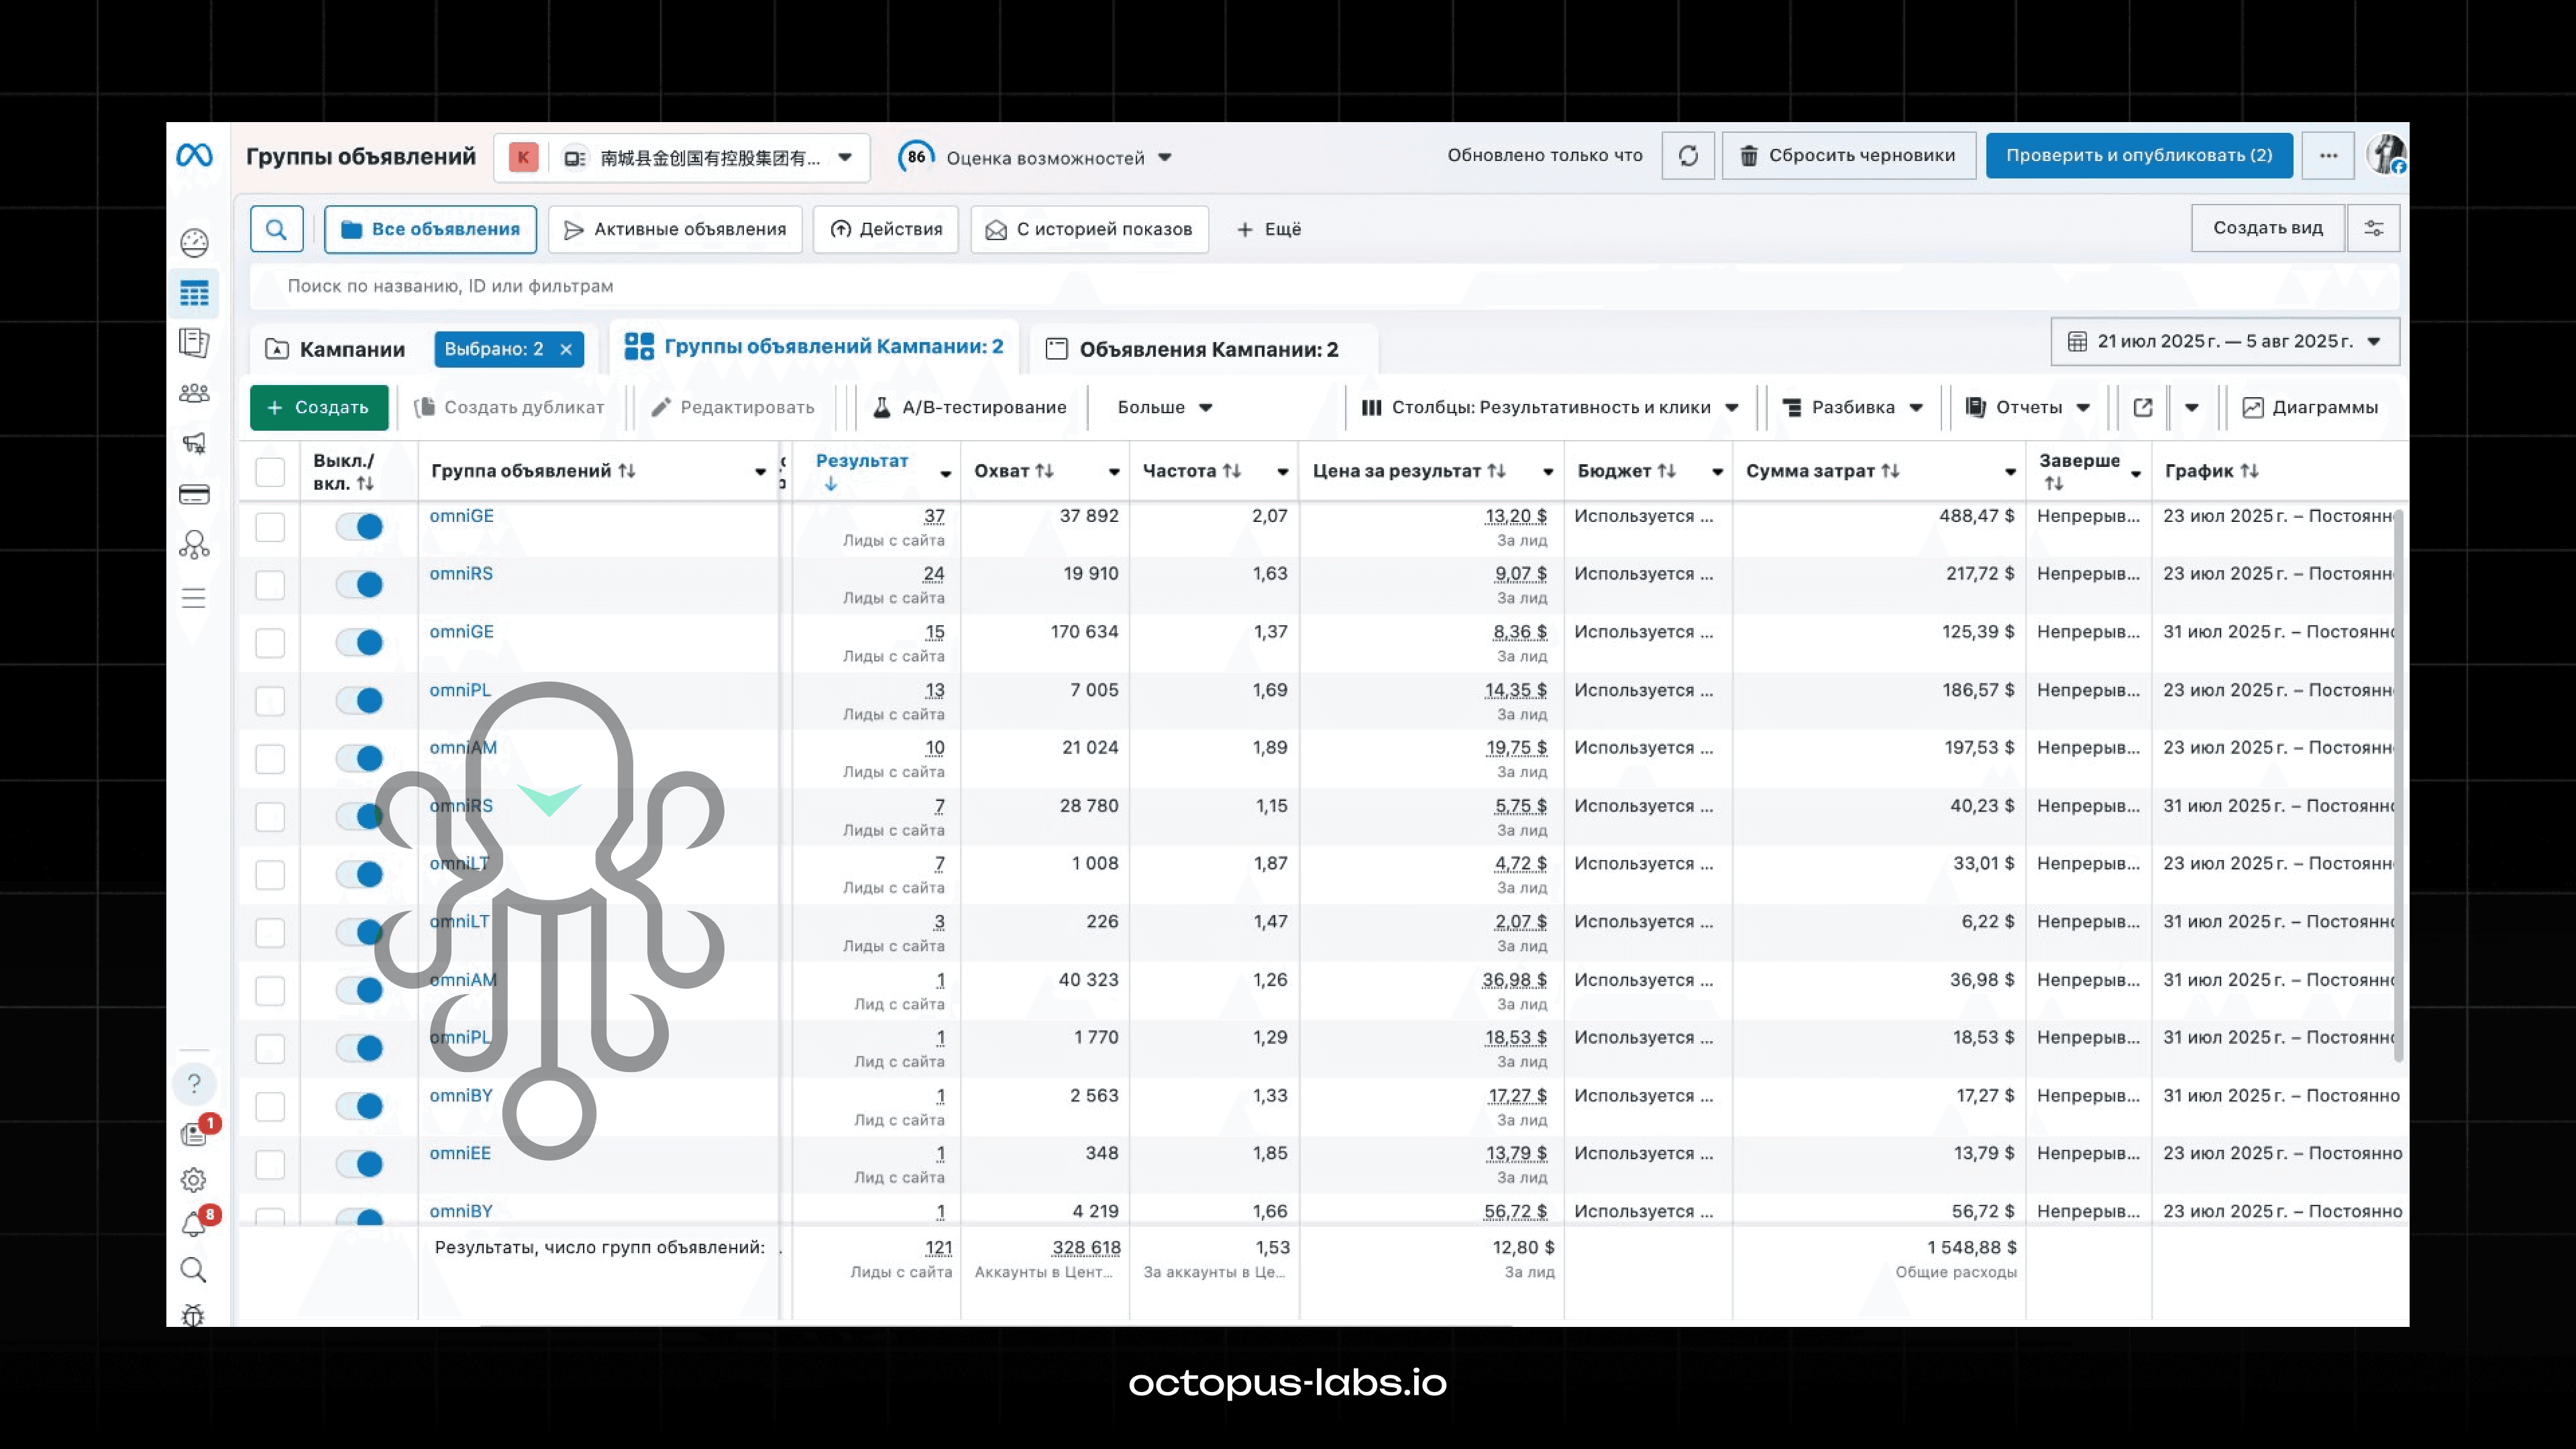Click the refresh data icon
This screenshot has width=2576, height=1449.
[1687, 156]
